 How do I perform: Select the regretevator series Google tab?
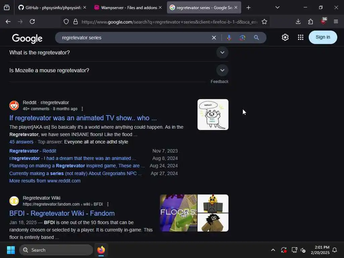click(202, 8)
